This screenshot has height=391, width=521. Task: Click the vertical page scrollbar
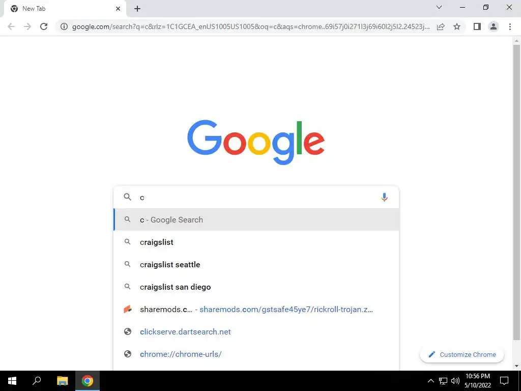point(516,193)
